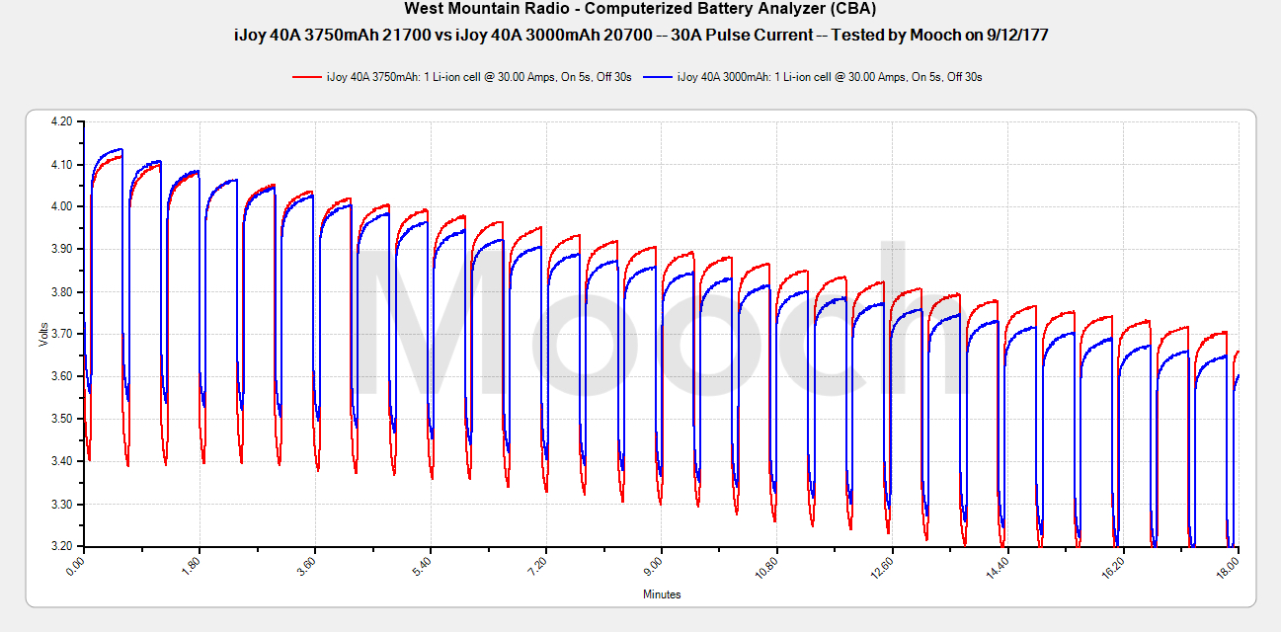
Task: Click the 0.00 minutes x-axis tick label
Action: (76, 565)
